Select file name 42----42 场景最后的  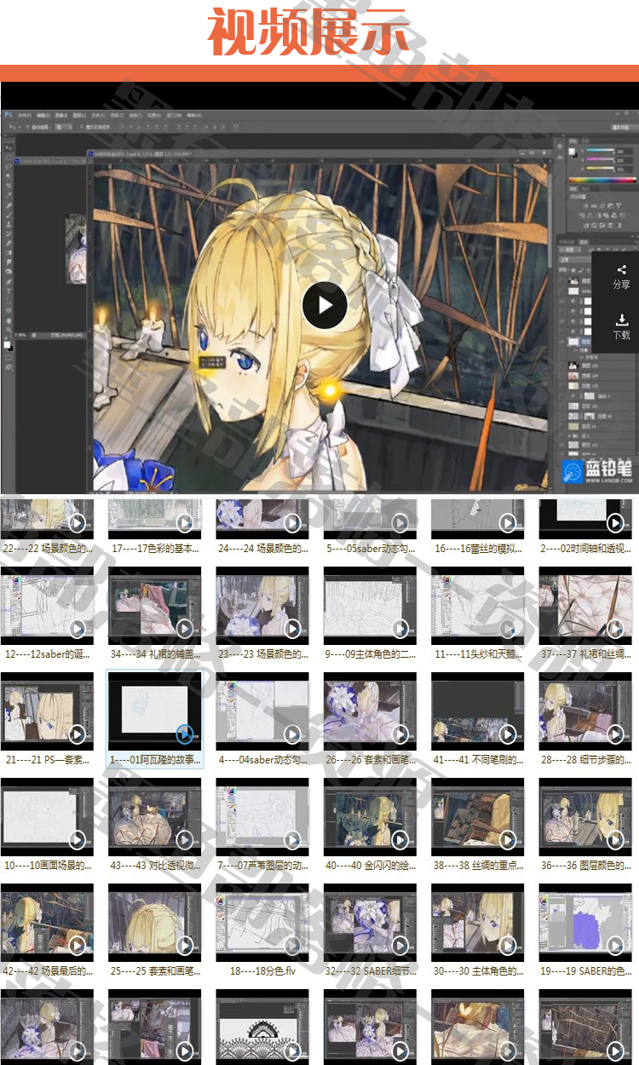[47, 970]
